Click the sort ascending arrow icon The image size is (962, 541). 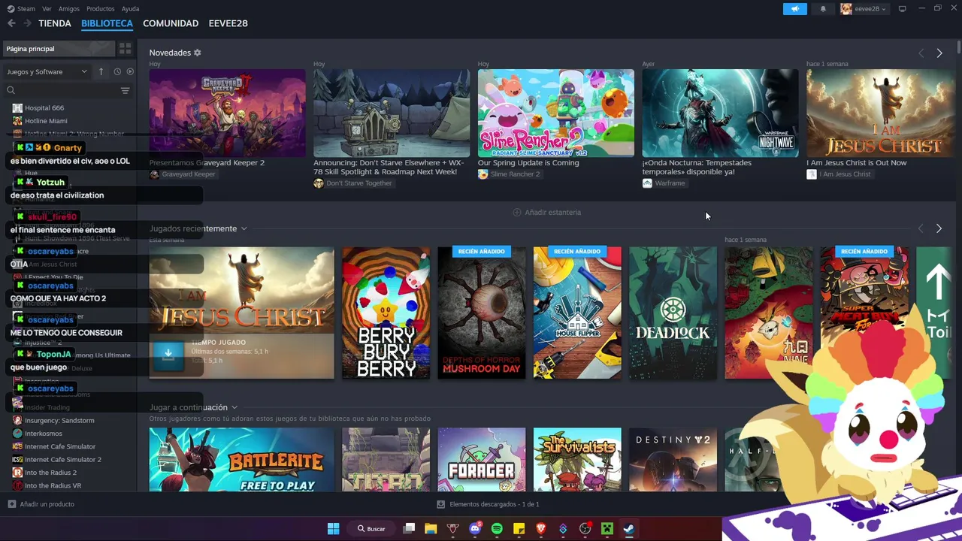point(101,71)
